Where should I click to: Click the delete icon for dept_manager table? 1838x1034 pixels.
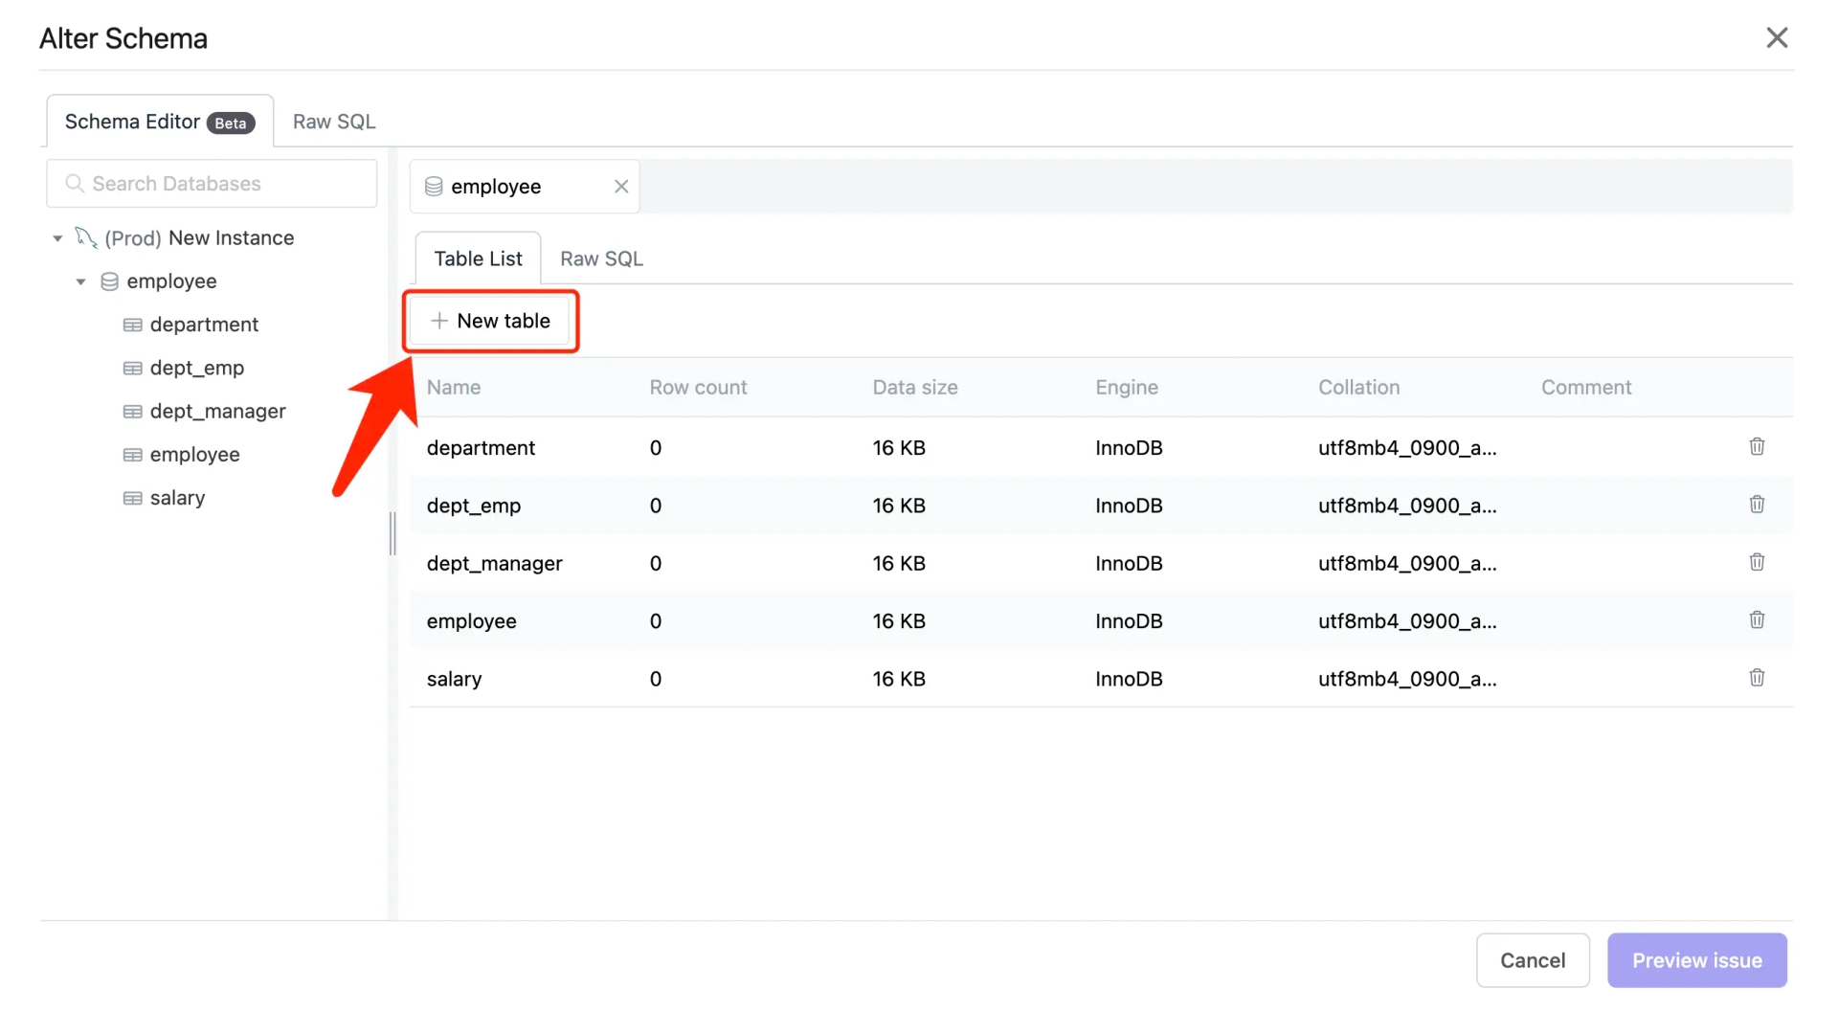pyautogui.click(x=1756, y=562)
